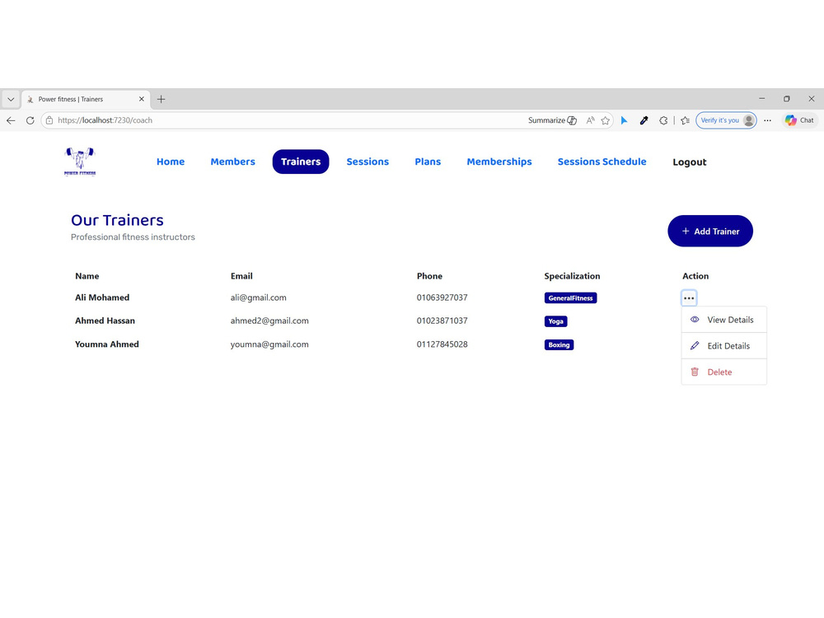
Task: Click the Add Trainer button
Action: click(x=710, y=232)
